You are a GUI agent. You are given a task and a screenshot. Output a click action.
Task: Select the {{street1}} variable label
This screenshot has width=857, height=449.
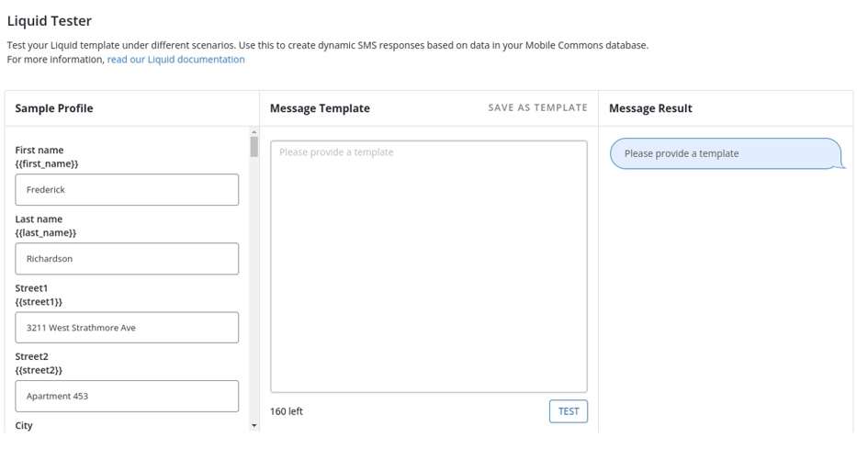tap(39, 302)
